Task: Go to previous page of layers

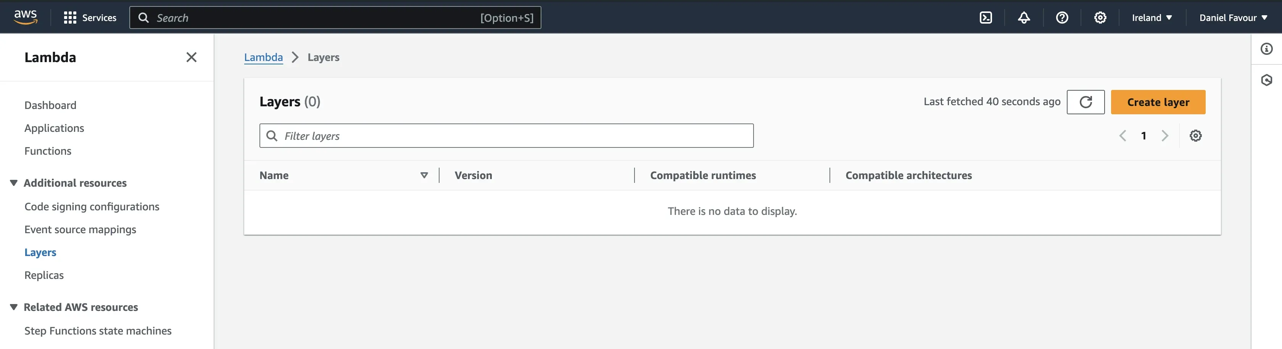Action: (x=1123, y=136)
